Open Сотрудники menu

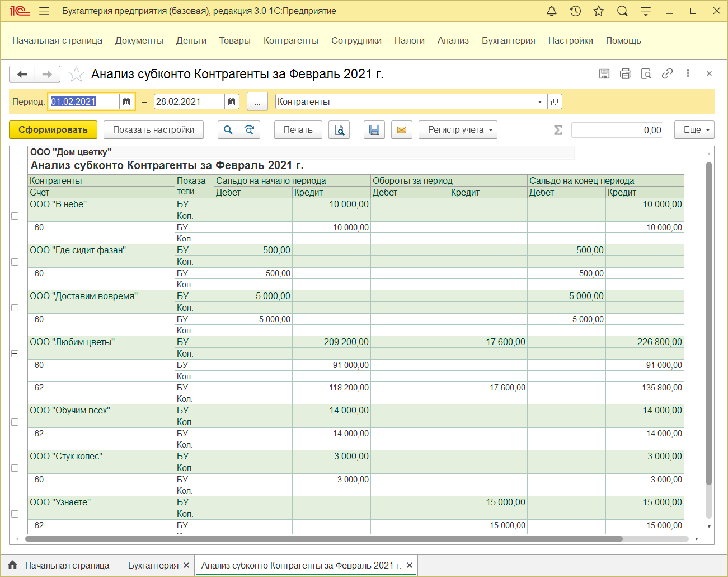click(356, 40)
